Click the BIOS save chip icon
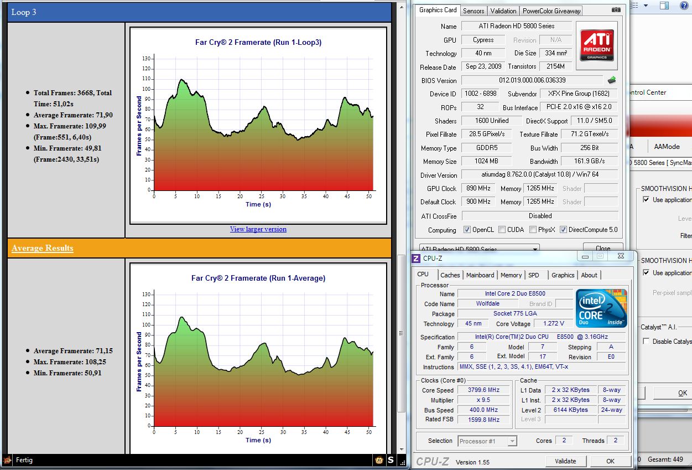The width and height of the screenshot is (692, 470). coord(612,80)
